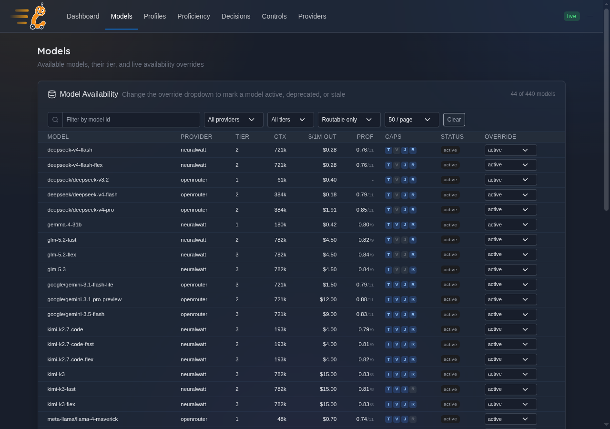Open the Providers tab
The width and height of the screenshot is (610, 429).
coord(312,16)
